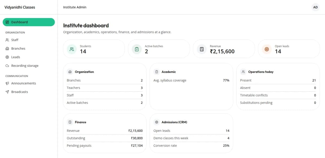The height and width of the screenshot is (158, 325).
Task: Click the Broadcasts paper-plane icon
Action: [7, 92]
